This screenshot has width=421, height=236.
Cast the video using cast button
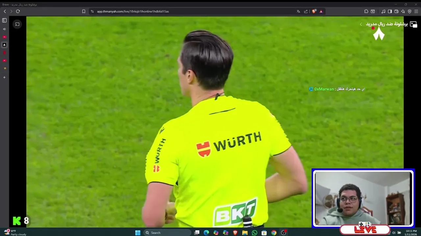point(17,24)
